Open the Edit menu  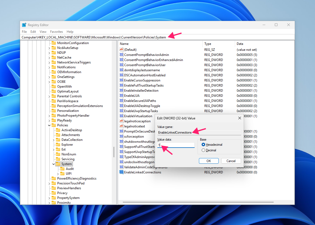click(x=33, y=32)
